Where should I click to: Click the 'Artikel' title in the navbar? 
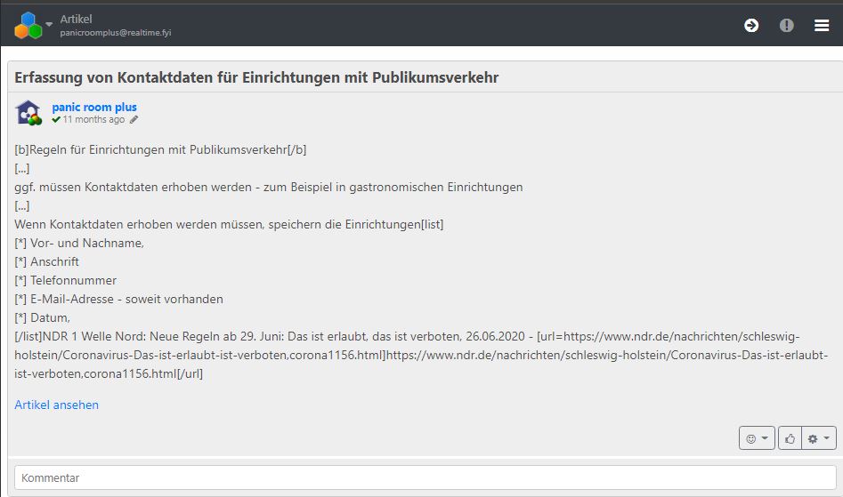pyautogui.click(x=77, y=19)
